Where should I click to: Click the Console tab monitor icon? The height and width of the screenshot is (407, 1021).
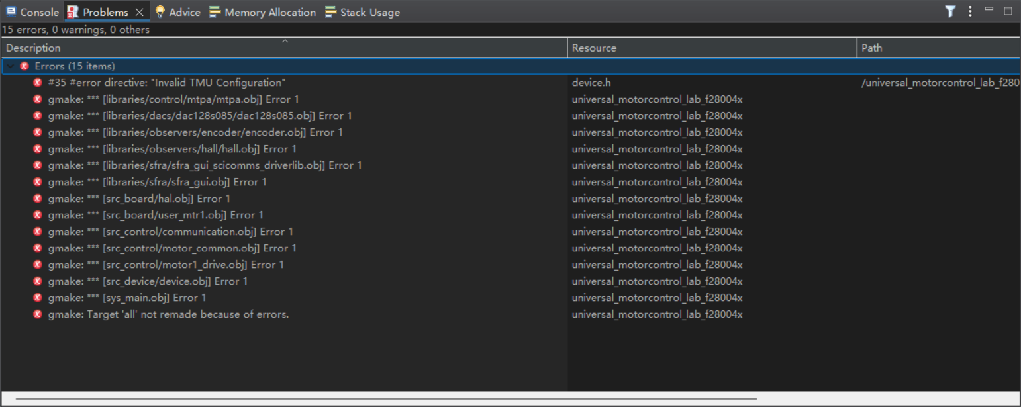click(x=11, y=12)
